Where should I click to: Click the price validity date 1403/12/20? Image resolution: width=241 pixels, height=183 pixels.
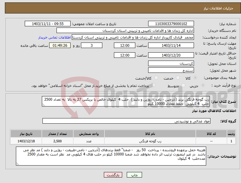pos(171,55)
